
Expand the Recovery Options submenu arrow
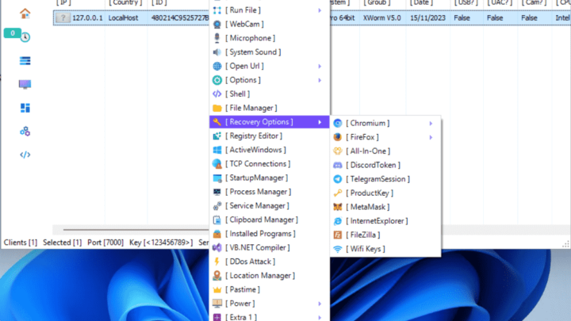click(320, 122)
